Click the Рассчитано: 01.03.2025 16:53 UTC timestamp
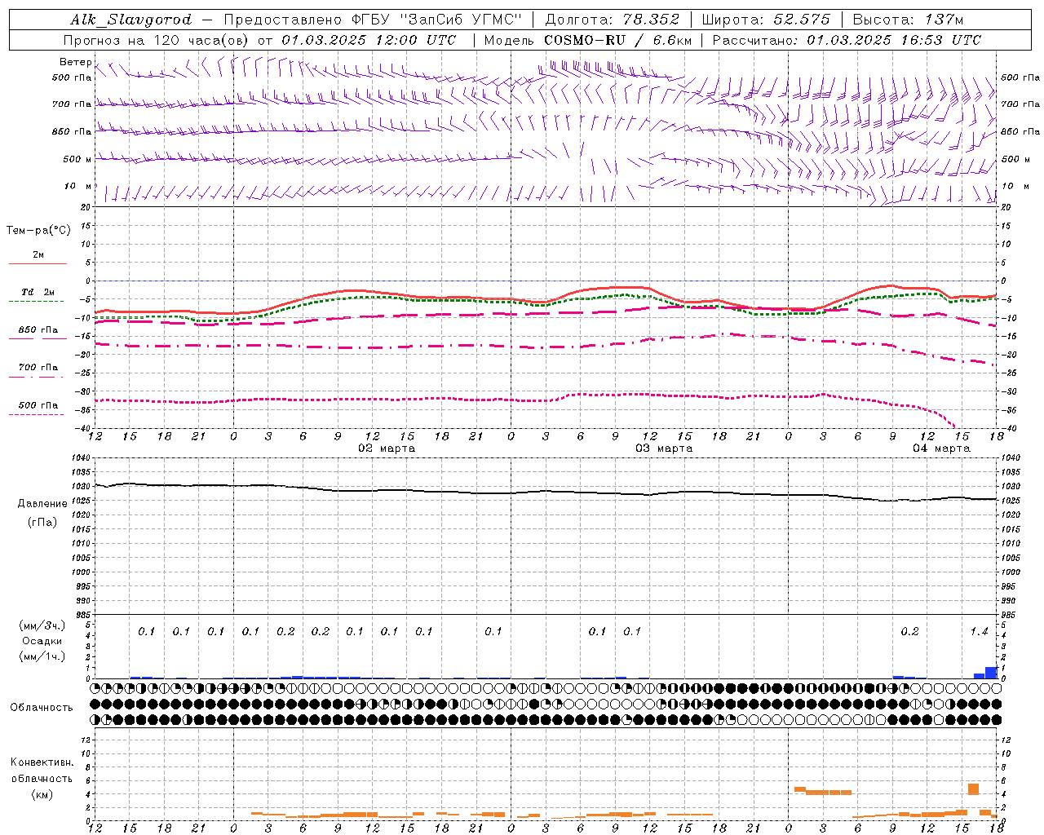 coord(847,40)
